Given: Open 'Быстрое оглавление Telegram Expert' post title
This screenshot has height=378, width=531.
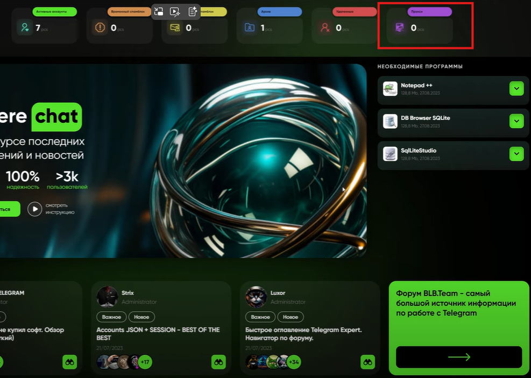Looking at the screenshot, I should tap(303, 334).
